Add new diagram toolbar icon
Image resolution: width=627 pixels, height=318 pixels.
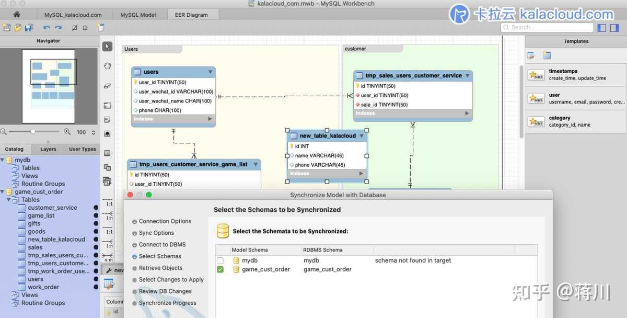(x=100, y=27)
